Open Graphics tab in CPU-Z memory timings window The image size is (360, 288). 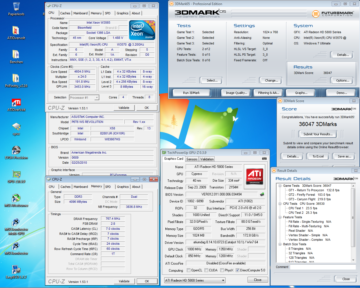[x=123, y=187]
